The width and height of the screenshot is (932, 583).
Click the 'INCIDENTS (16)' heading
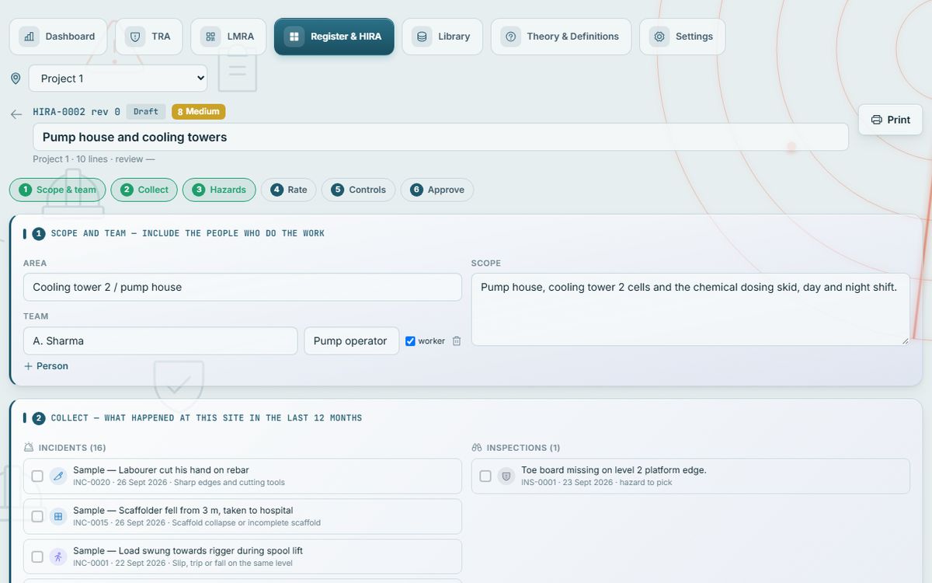coord(72,448)
